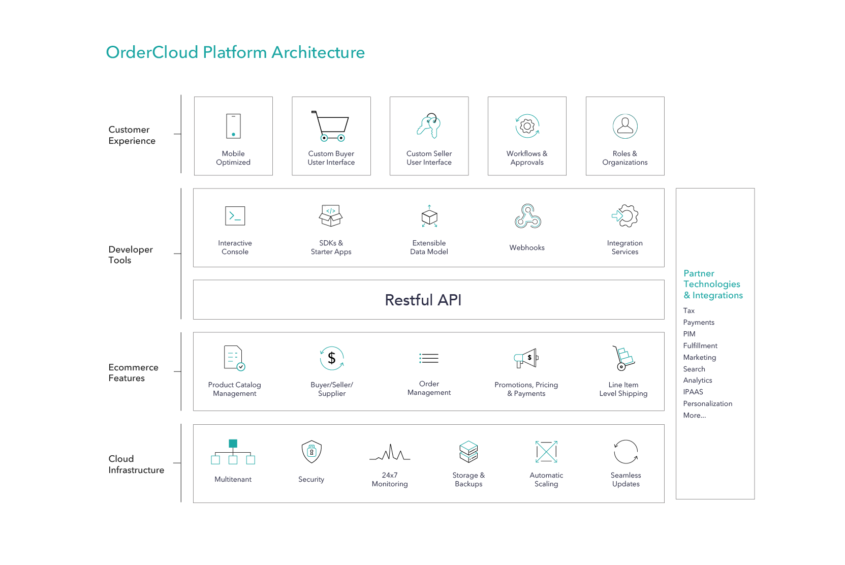This screenshot has height=565, width=845.
Task: Click the Order Management label
Action: 429,388
